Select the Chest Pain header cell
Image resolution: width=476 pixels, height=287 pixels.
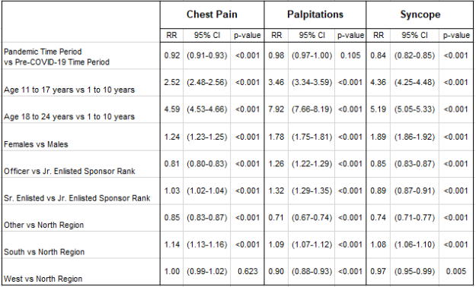click(x=212, y=14)
